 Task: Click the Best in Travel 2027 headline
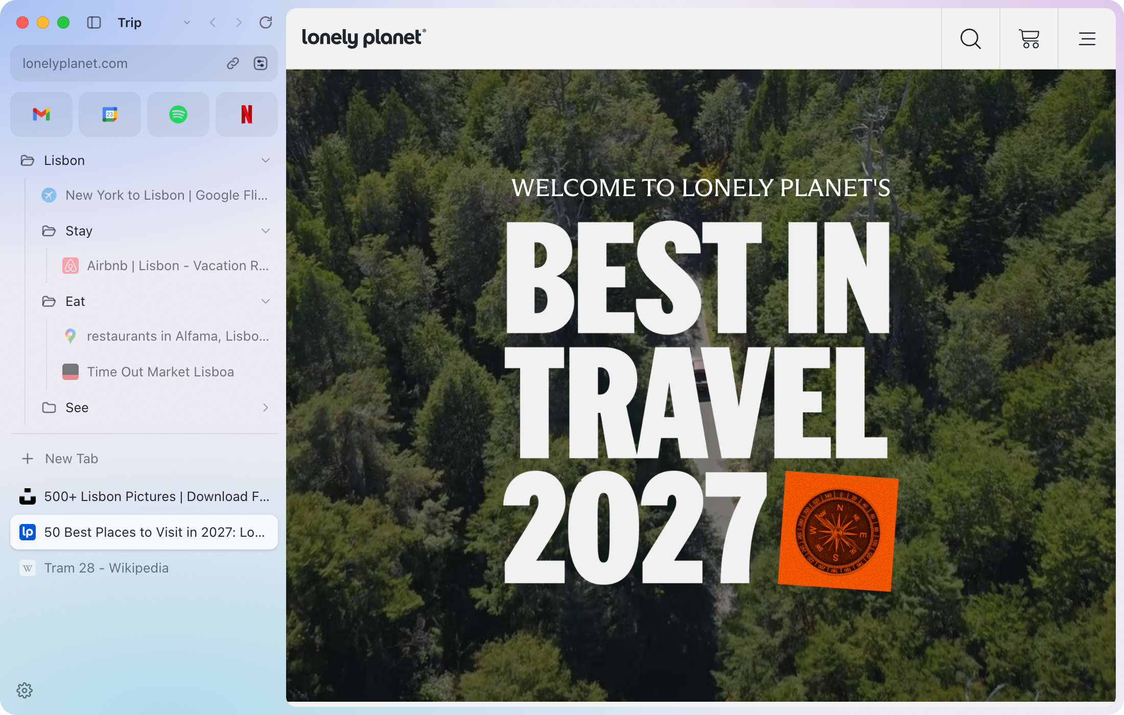coord(698,402)
